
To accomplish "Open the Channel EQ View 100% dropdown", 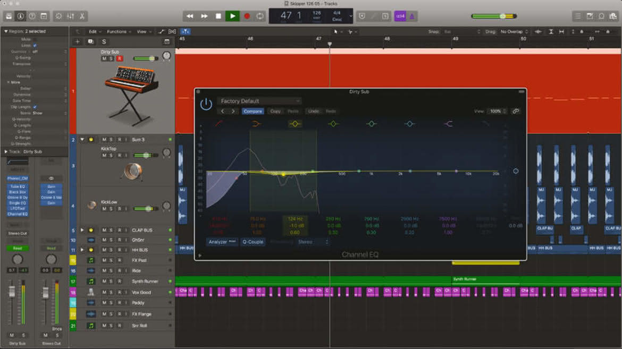I will coord(498,112).
